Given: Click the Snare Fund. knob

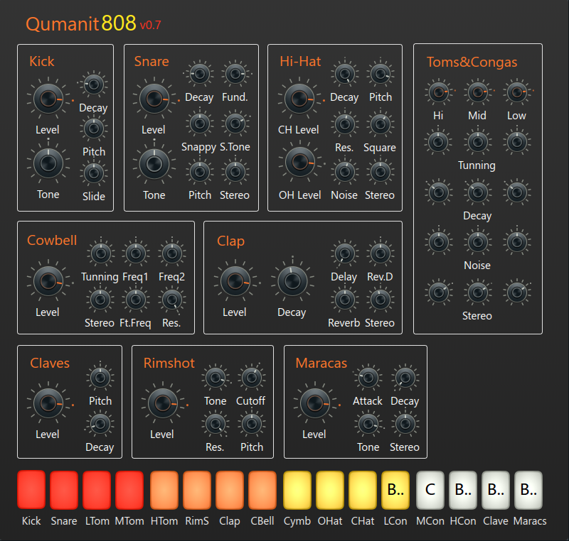Looking at the screenshot, I should click(235, 75).
